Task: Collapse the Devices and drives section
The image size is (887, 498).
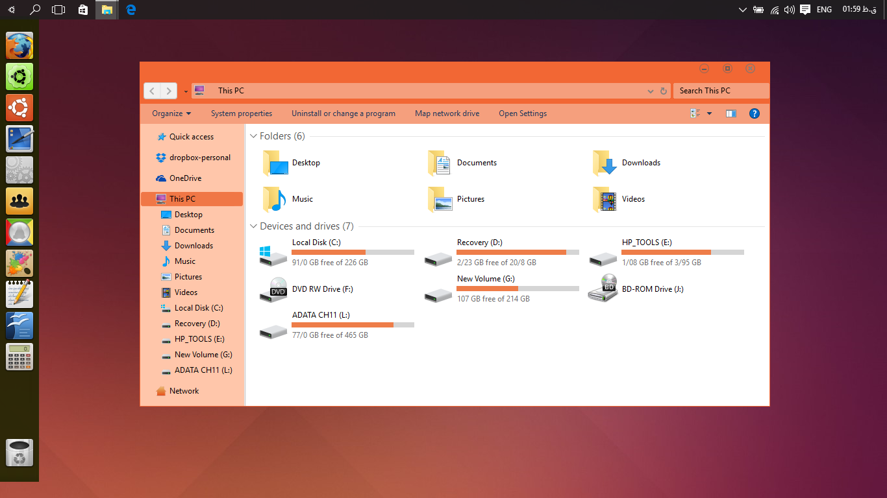Action: coord(253,226)
